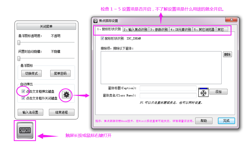The width and height of the screenshot is (252, 146).
Task: Switch to the 输入焦点识别 tab
Action: click(135, 30)
